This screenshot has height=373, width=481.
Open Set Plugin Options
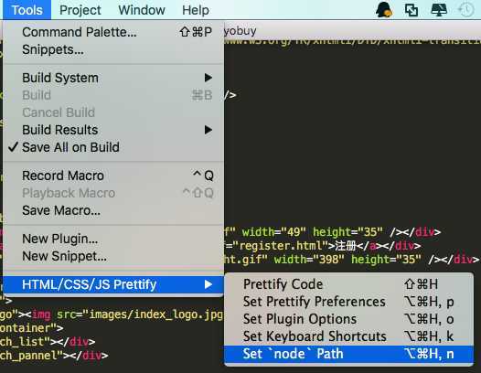tap(348, 319)
